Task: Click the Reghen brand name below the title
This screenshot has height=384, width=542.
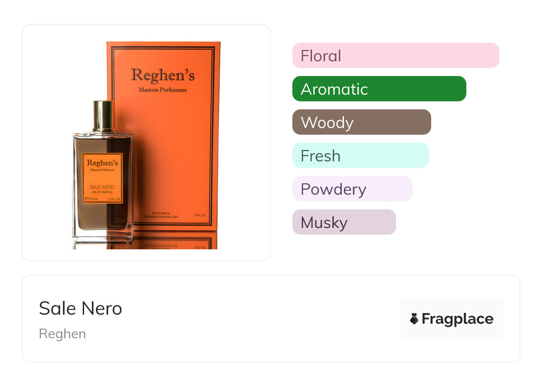Action: [62, 334]
